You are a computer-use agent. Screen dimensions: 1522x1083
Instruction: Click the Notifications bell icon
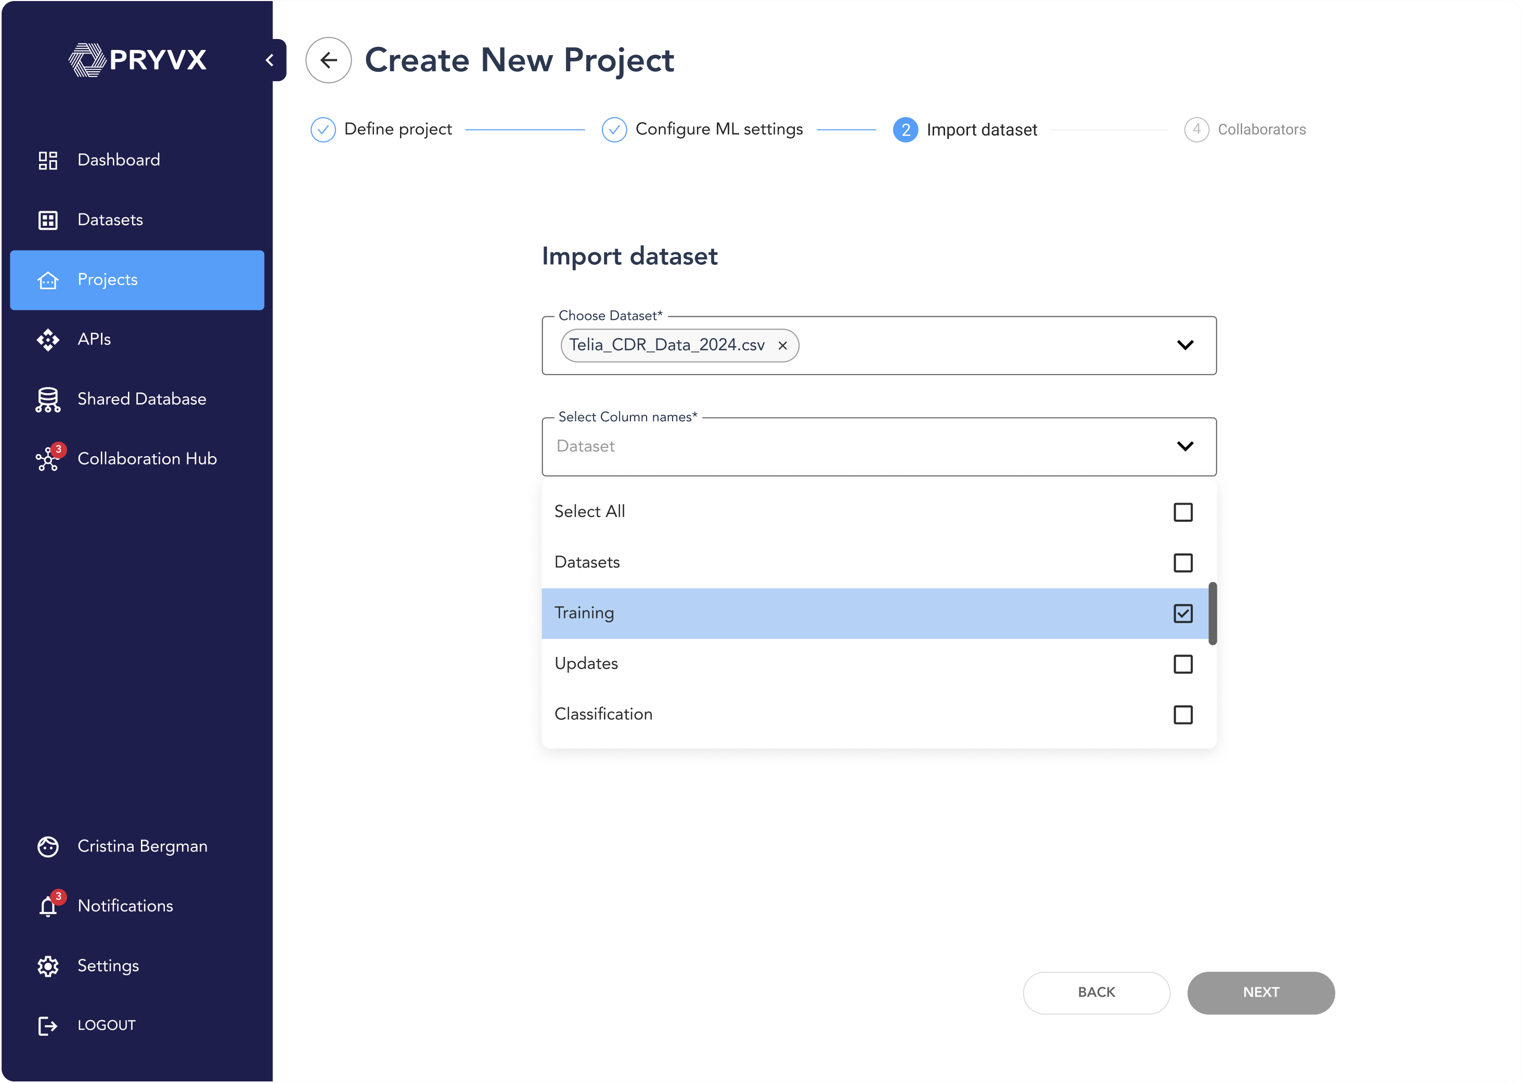tap(48, 906)
